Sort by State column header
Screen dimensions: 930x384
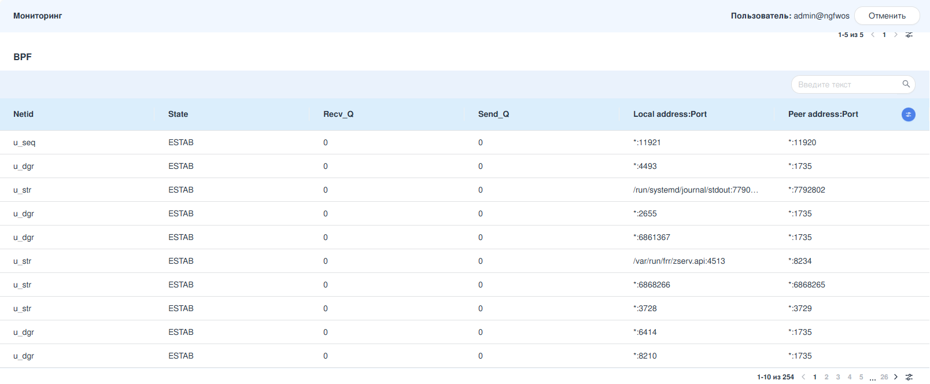click(178, 114)
